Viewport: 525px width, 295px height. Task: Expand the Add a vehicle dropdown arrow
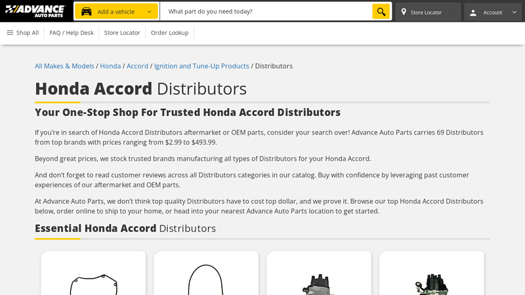(150, 12)
